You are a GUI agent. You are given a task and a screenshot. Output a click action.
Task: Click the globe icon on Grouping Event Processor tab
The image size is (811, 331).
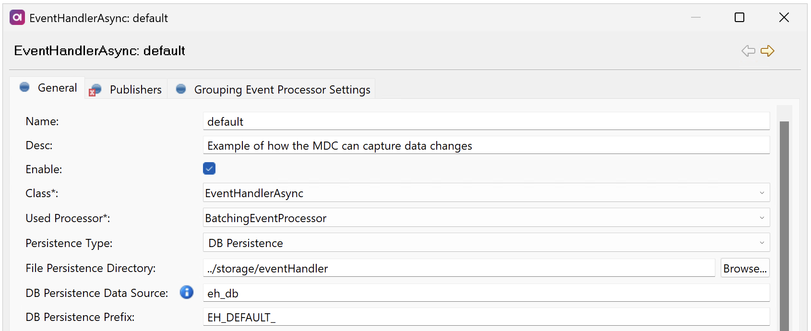[x=181, y=89]
